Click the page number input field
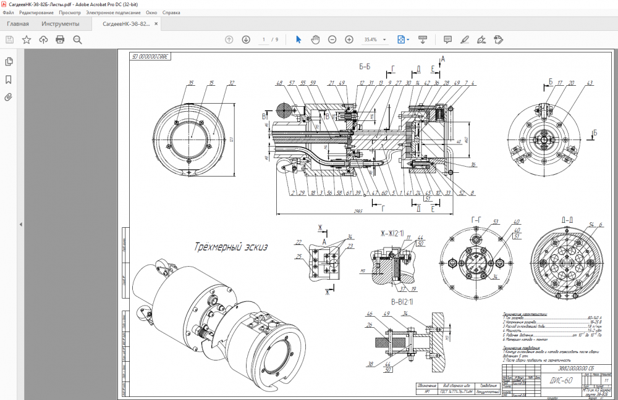 [x=265, y=40]
